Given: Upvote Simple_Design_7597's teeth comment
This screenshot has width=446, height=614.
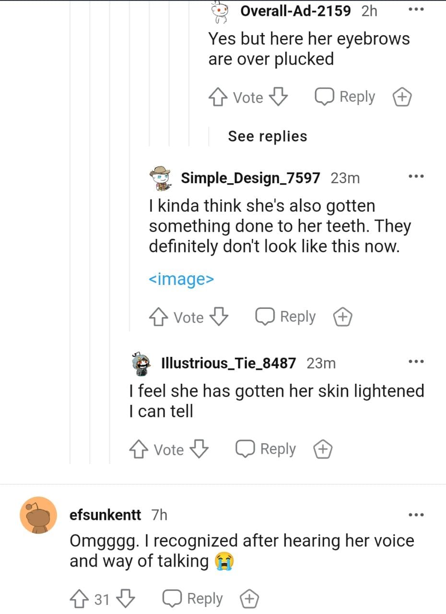Looking at the screenshot, I should [x=159, y=317].
